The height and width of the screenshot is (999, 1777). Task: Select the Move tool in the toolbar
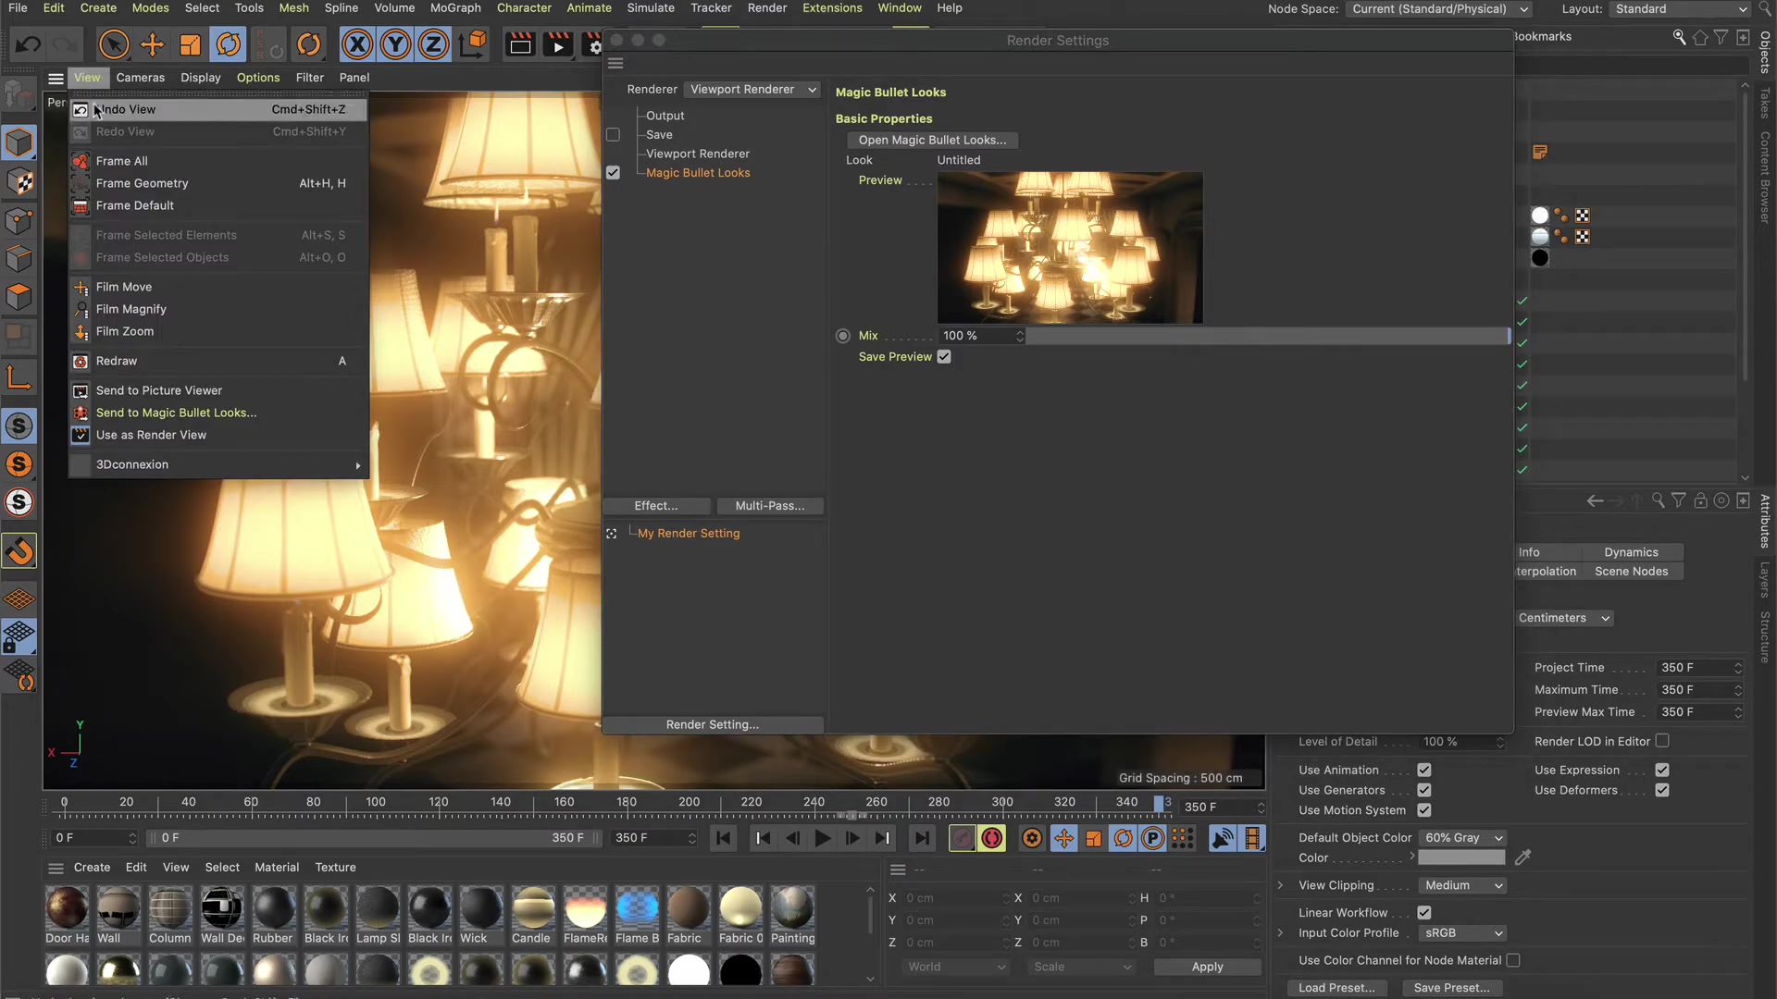click(151, 43)
